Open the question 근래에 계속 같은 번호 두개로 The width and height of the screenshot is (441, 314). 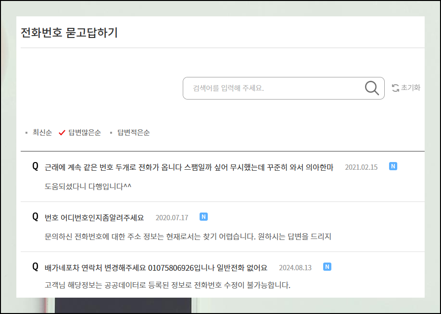pyautogui.click(x=189, y=167)
